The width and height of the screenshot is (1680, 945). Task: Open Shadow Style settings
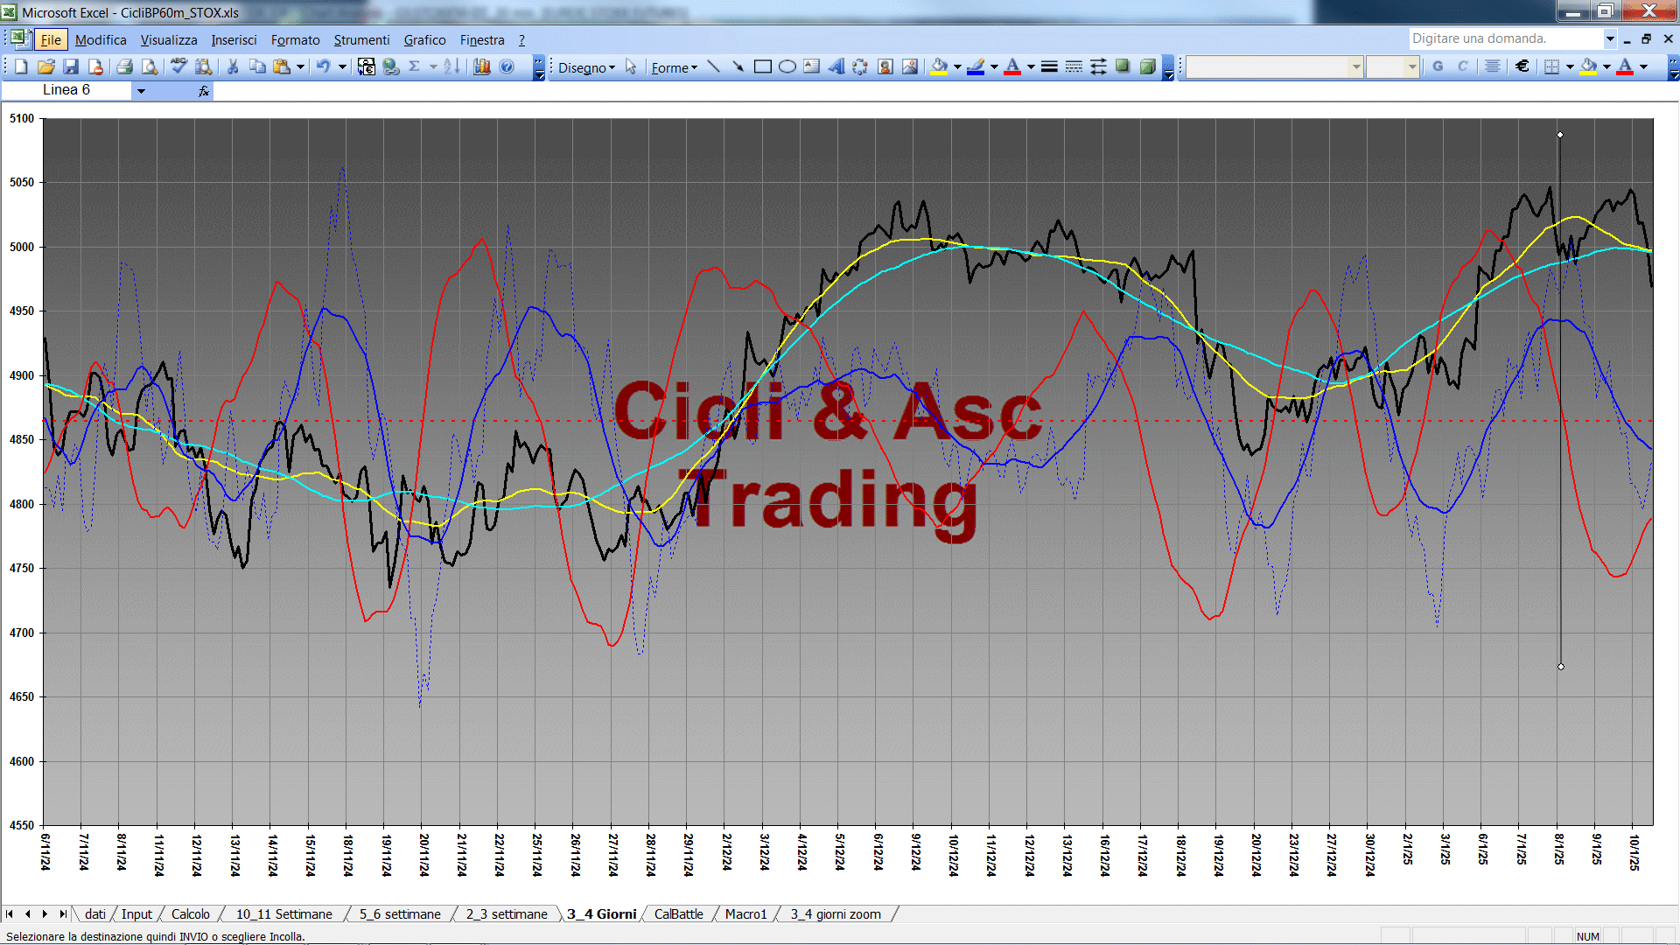point(1123,66)
